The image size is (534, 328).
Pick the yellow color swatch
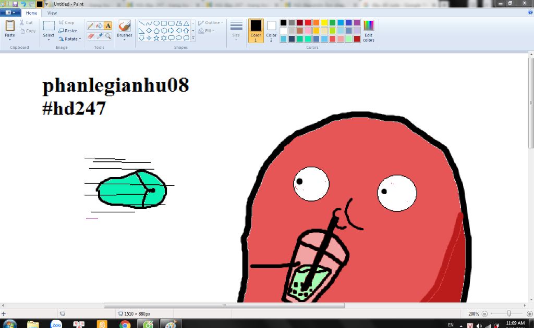coord(324,22)
